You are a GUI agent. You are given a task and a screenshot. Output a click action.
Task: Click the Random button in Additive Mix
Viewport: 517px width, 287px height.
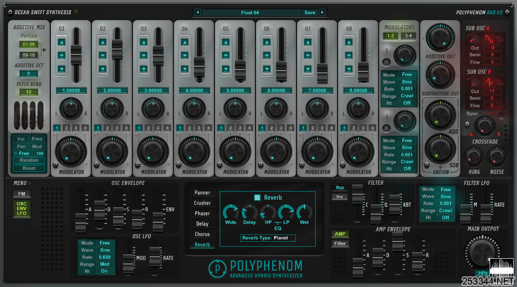click(x=29, y=160)
